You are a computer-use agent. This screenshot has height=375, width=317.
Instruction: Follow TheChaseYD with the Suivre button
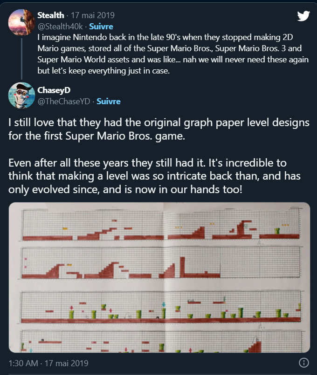(x=108, y=101)
